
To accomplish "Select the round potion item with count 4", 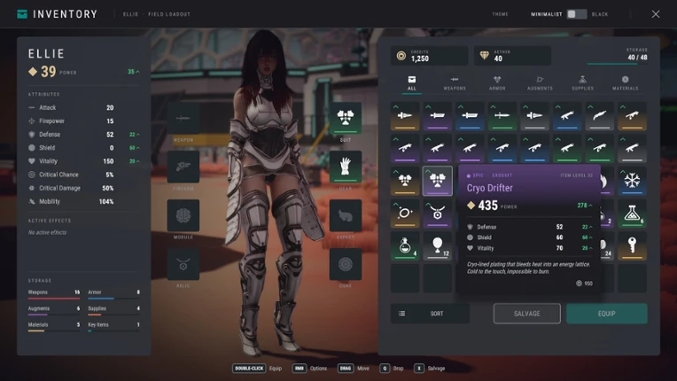I will pyautogui.click(x=405, y=245).
